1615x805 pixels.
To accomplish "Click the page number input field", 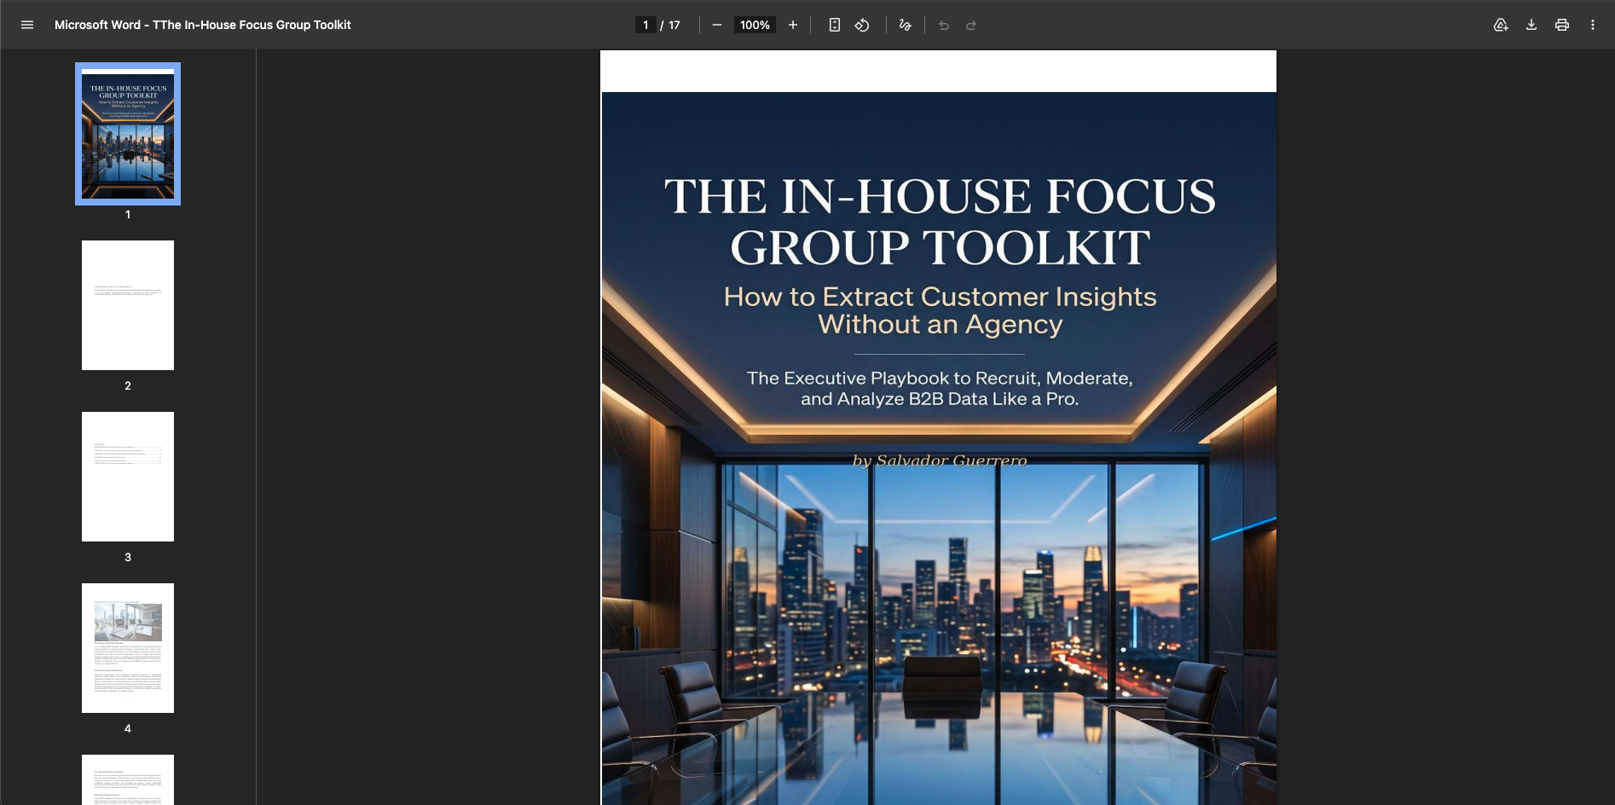I will (x=645, y=25).
